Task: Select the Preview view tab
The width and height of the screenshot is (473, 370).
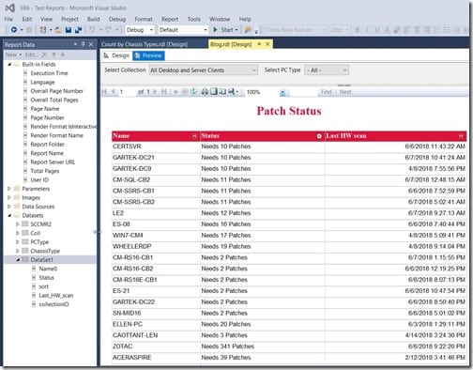Action: coord(148,55)
